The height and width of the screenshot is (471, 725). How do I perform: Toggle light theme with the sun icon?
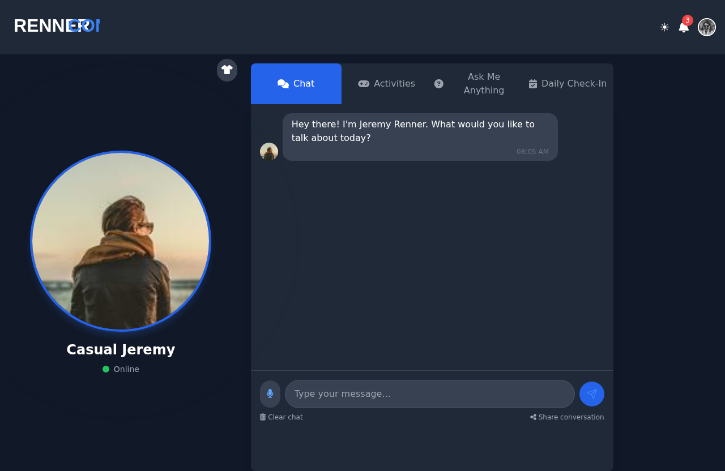pos(663,27)
